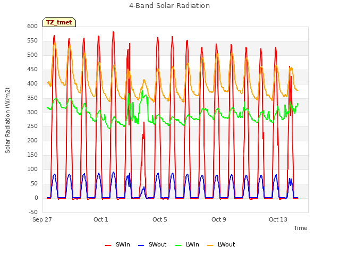Toggle the SWin legend entry

point(117,244)
